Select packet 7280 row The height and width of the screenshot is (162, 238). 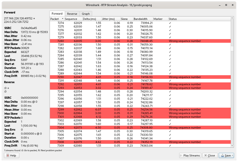[140, 41]
